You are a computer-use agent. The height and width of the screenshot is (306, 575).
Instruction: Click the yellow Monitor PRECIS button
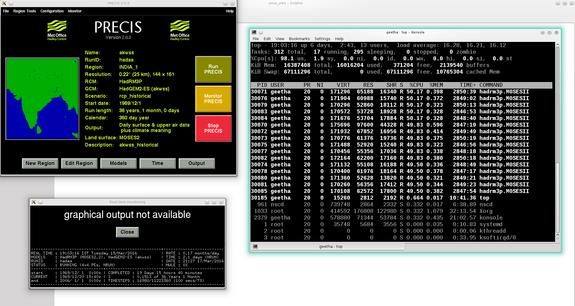(213, 99)
